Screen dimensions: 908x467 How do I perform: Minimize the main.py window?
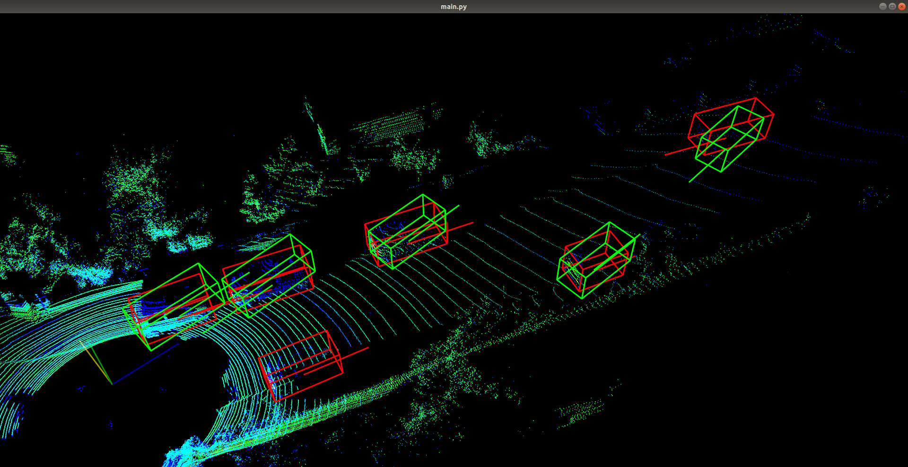tap(882, 7)
